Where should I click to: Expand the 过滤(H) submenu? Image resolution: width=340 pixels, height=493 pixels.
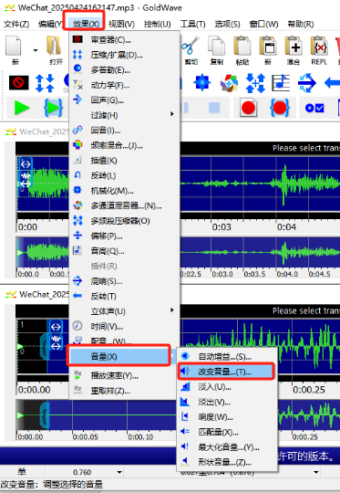coord(125,115)
